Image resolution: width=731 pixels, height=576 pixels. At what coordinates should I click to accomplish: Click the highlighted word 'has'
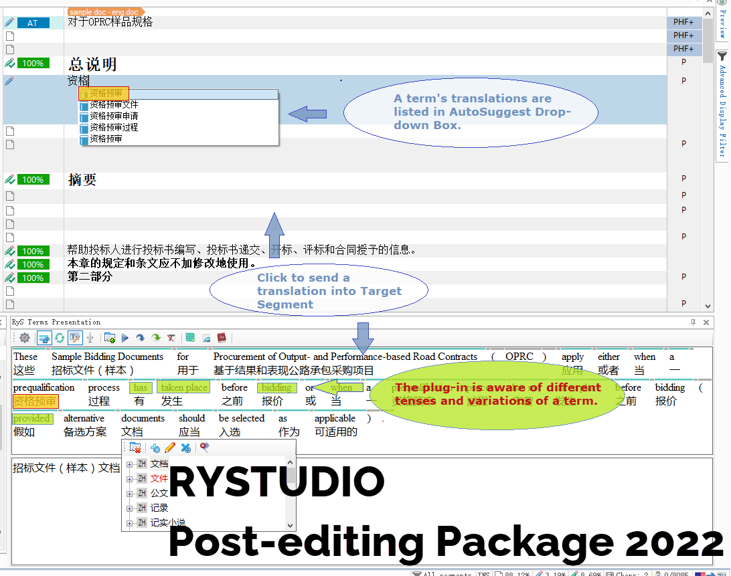pos(140,387)
